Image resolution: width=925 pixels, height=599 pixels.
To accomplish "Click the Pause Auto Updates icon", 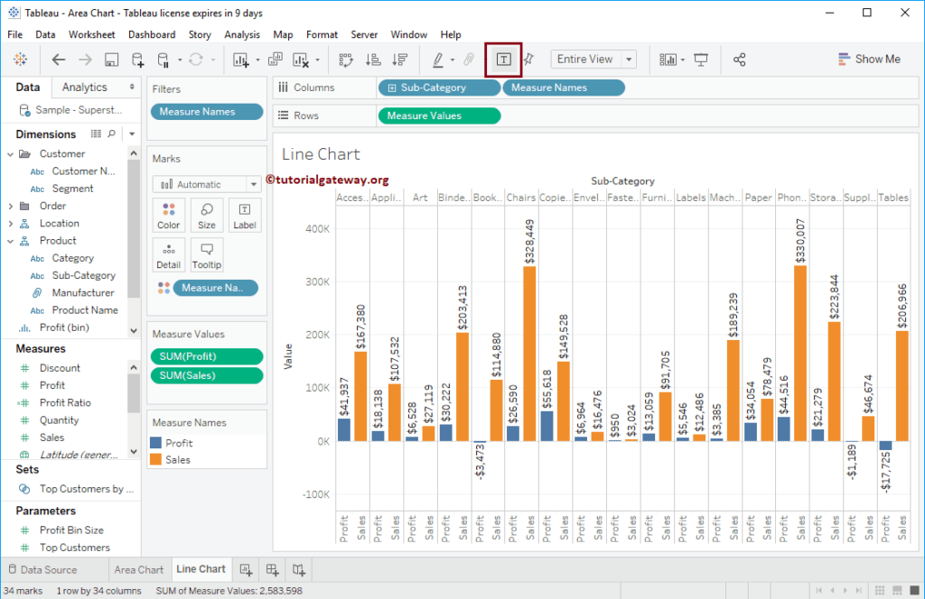I will (164, 60).
